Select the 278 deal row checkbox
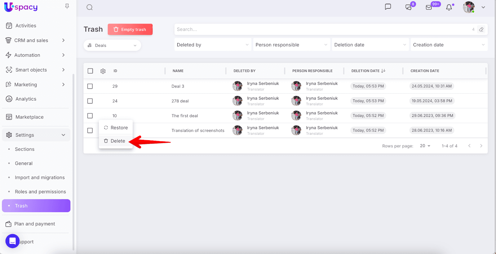The height and width of the screenshot is (254, 496). (90, 101)
